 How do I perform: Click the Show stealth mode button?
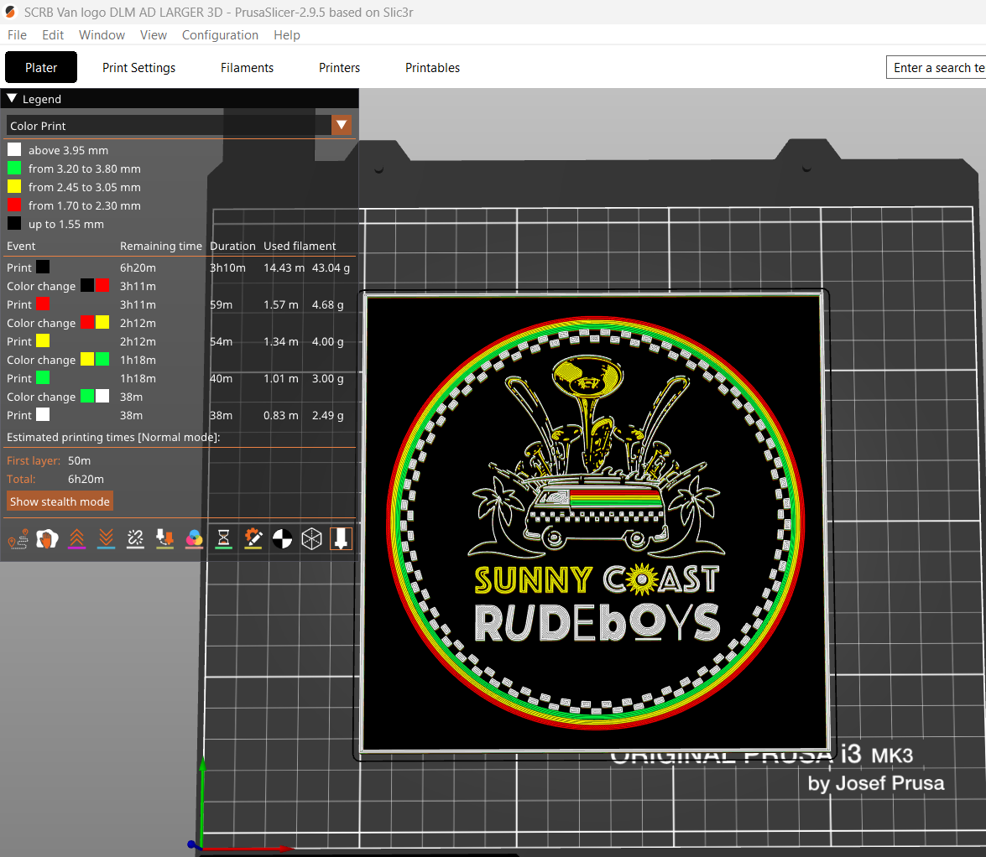coord(60,501)
